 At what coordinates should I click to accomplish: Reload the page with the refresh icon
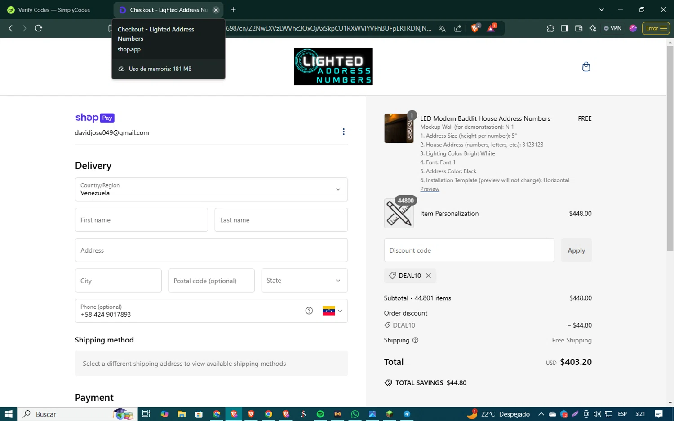(x=39, y=28)
